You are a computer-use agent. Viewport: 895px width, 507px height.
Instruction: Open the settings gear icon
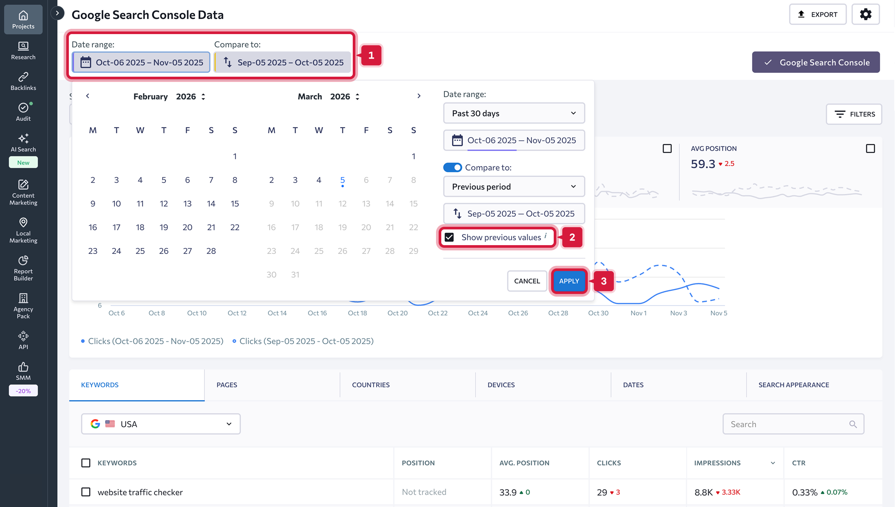pyautogui.click(x=866, y=14)
